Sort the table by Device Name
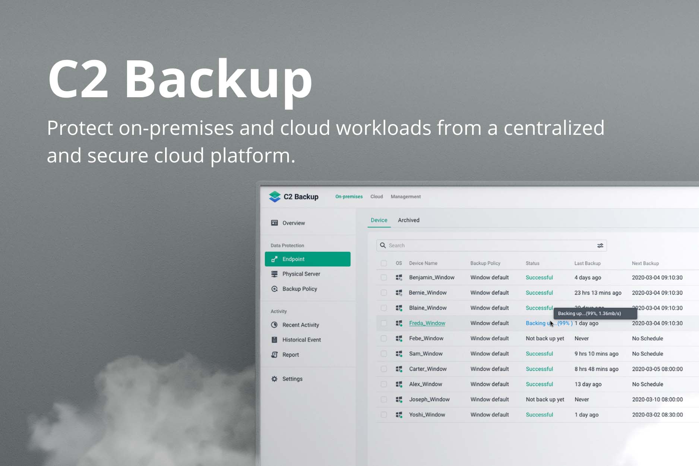 pos(423,263)
